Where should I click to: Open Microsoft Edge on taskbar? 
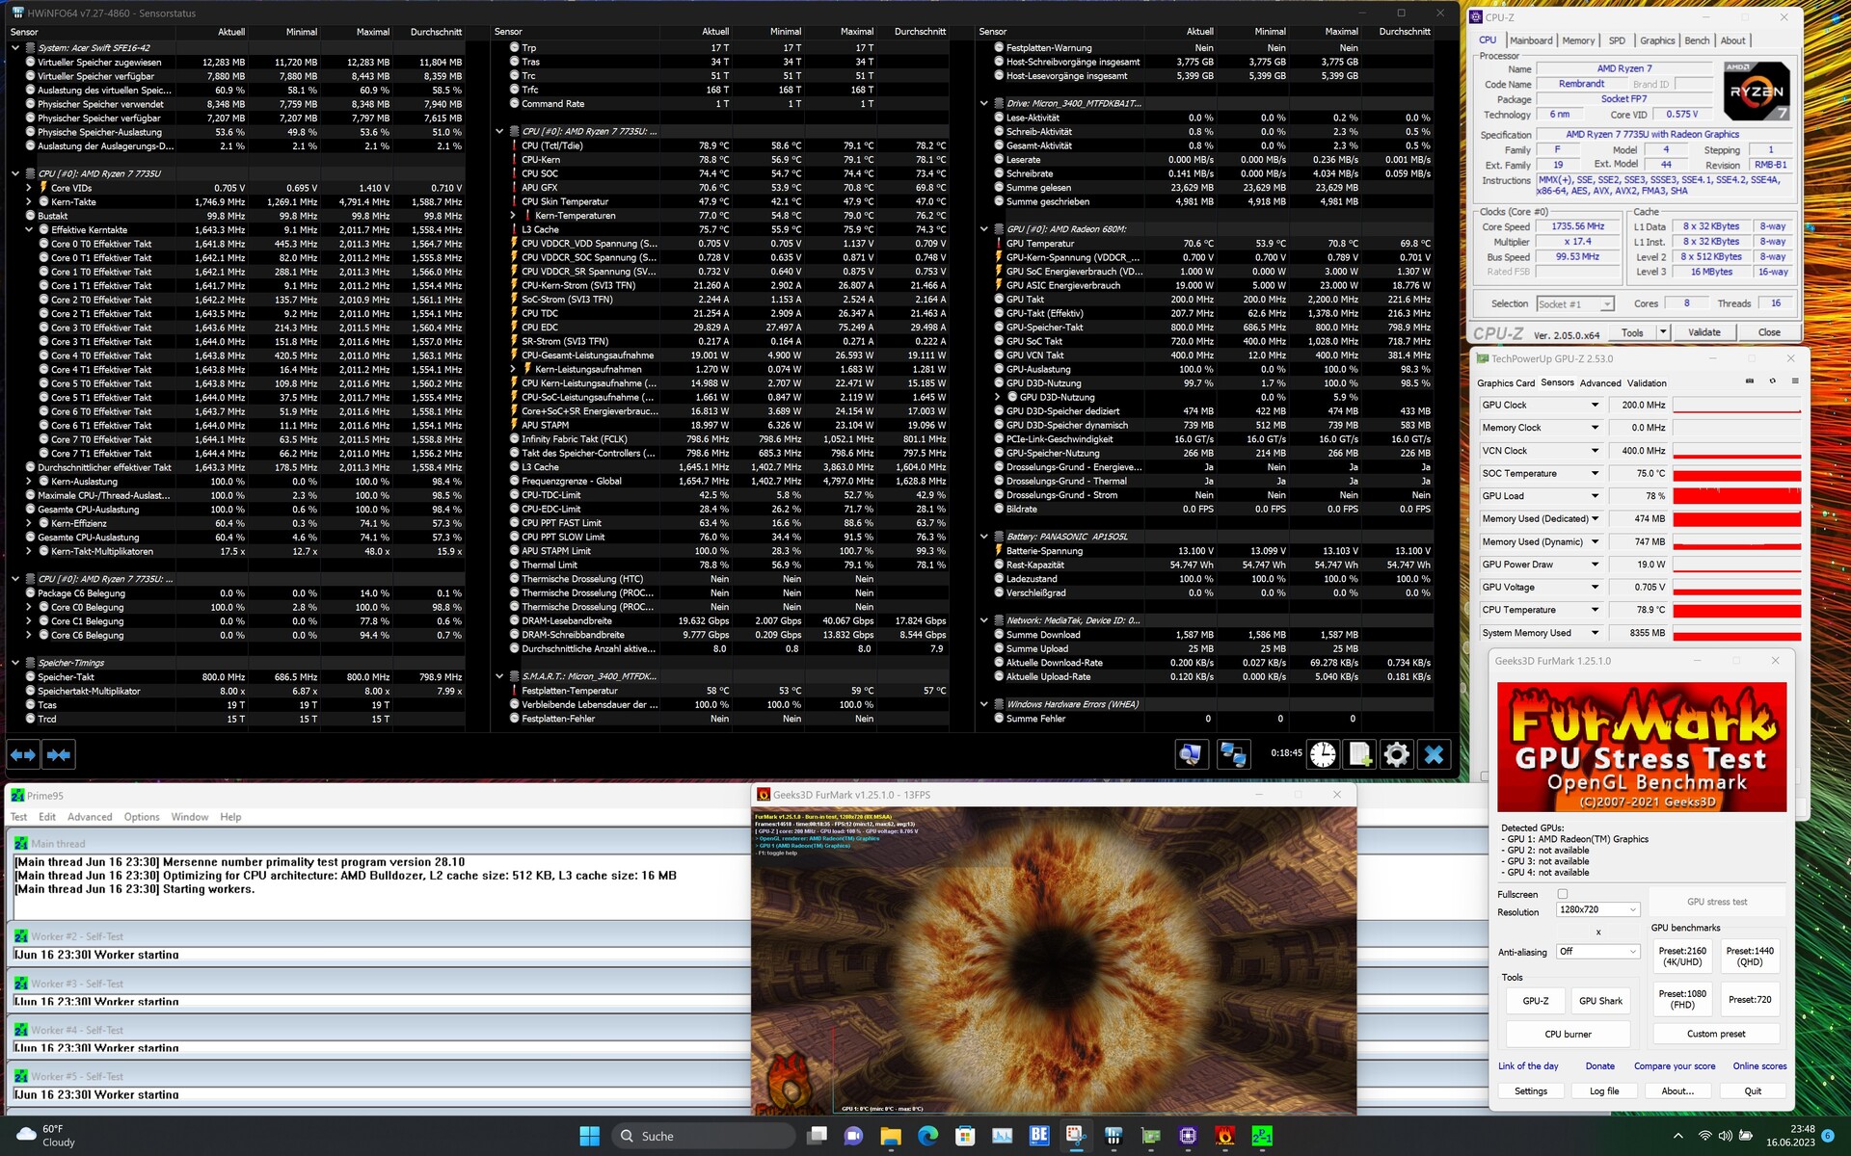point(927,1136)
